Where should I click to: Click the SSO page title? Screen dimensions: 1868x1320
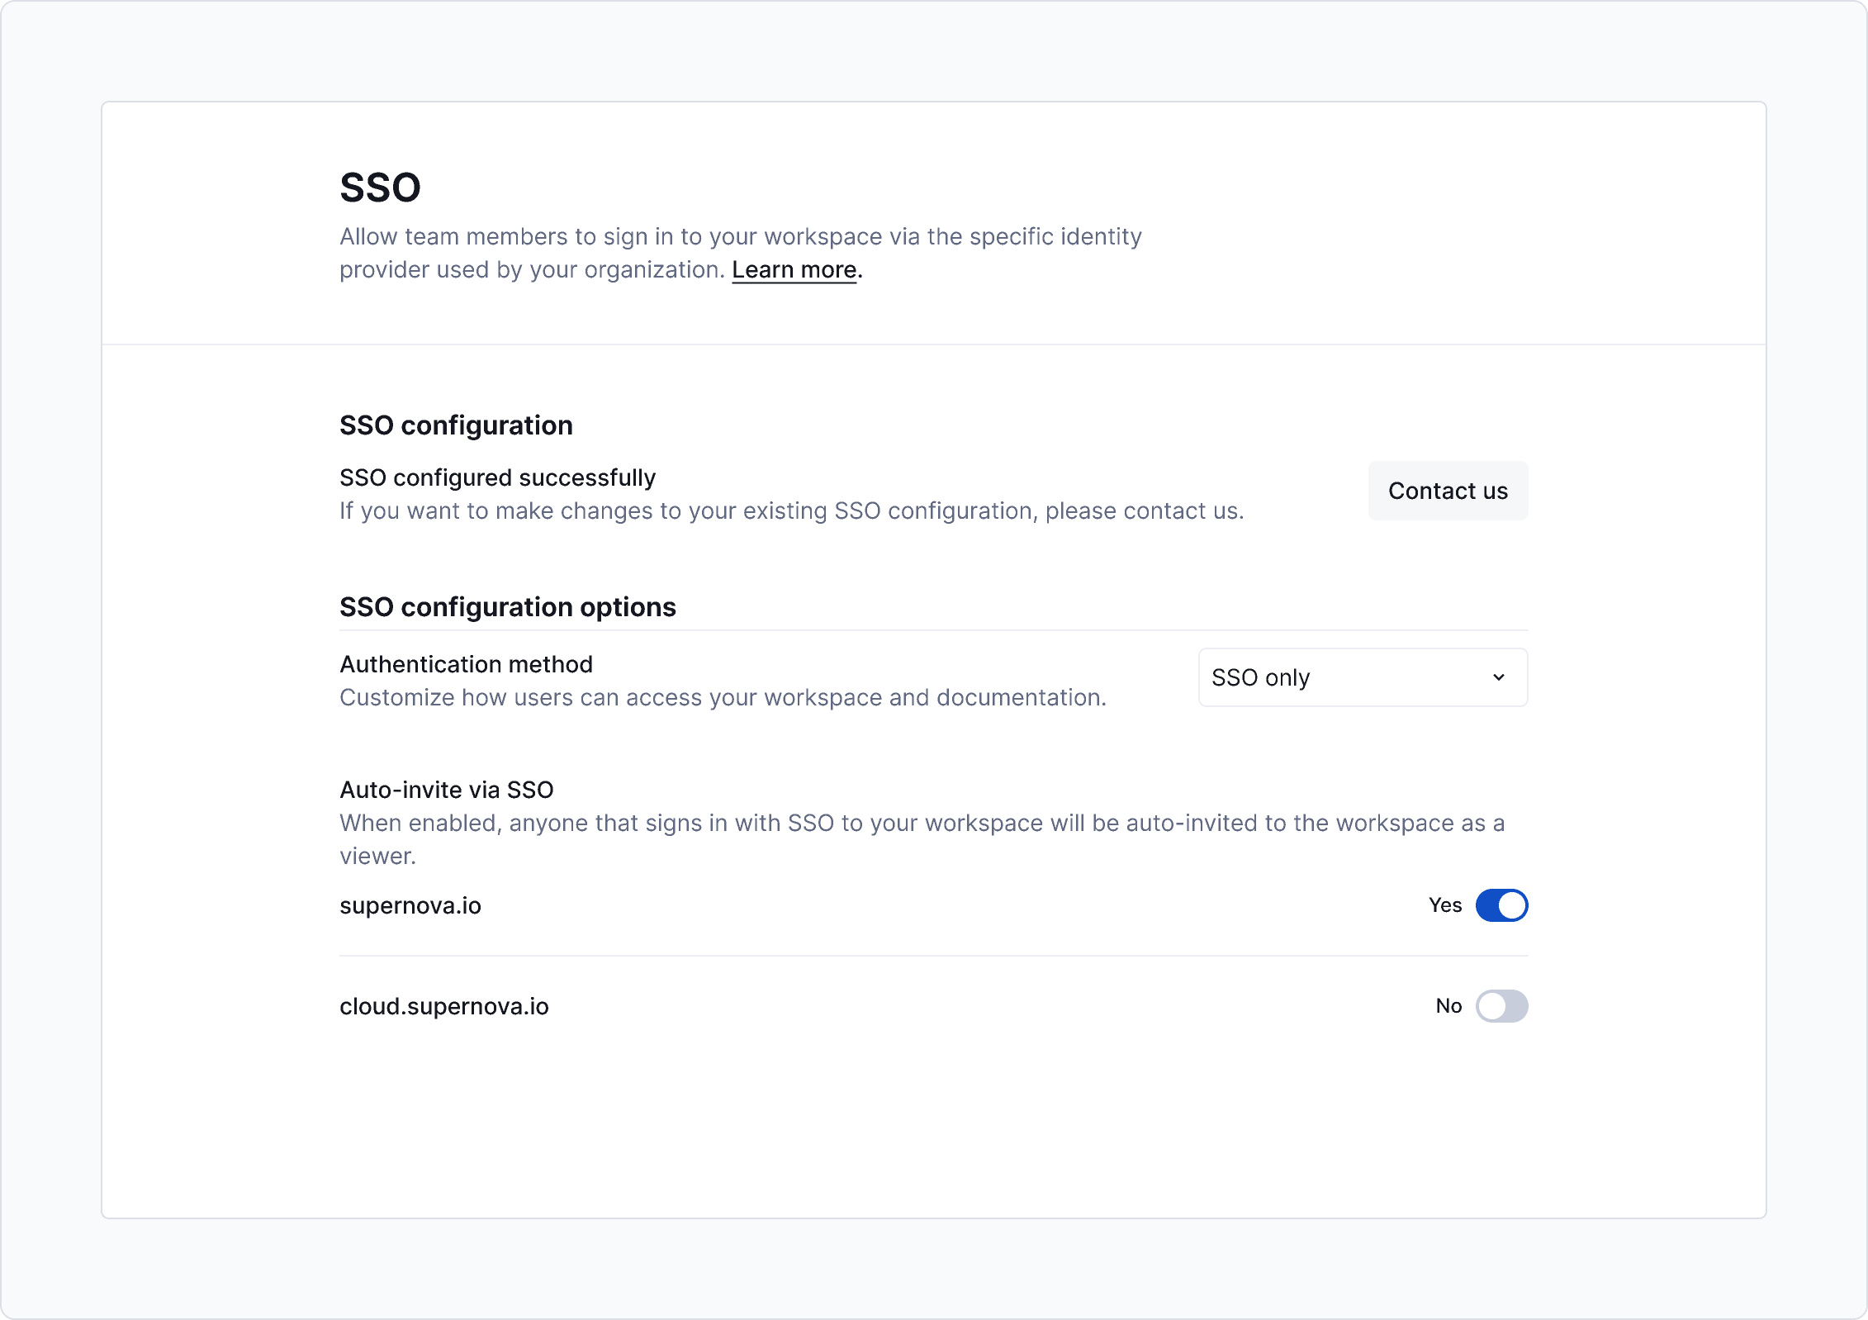(x=379, y=187)
